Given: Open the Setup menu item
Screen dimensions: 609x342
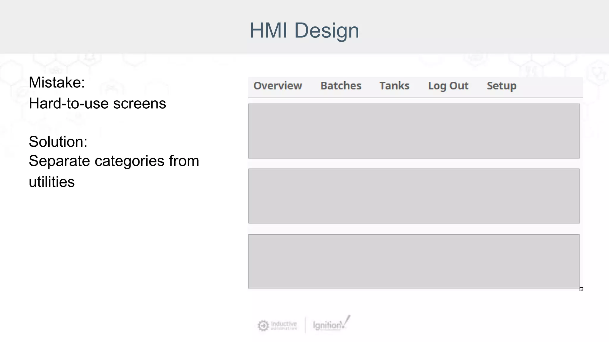Looking at the screenshot, I should pos(501,86).
